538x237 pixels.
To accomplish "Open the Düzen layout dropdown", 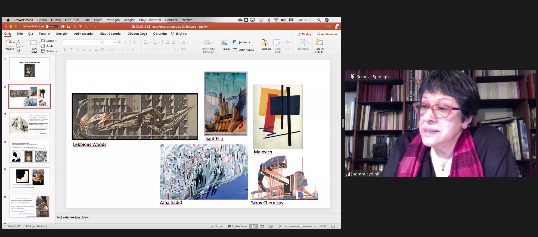I will 49,41.
